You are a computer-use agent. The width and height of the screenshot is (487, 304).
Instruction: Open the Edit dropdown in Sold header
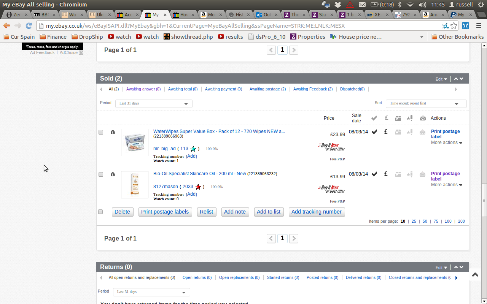[441, 79]
